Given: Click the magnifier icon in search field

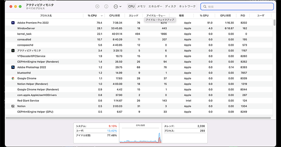Looking at the screenshot, I should tap(205, 7).
